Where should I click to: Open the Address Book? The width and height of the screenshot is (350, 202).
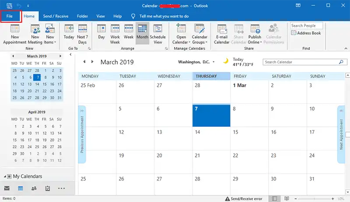point(306,33)
